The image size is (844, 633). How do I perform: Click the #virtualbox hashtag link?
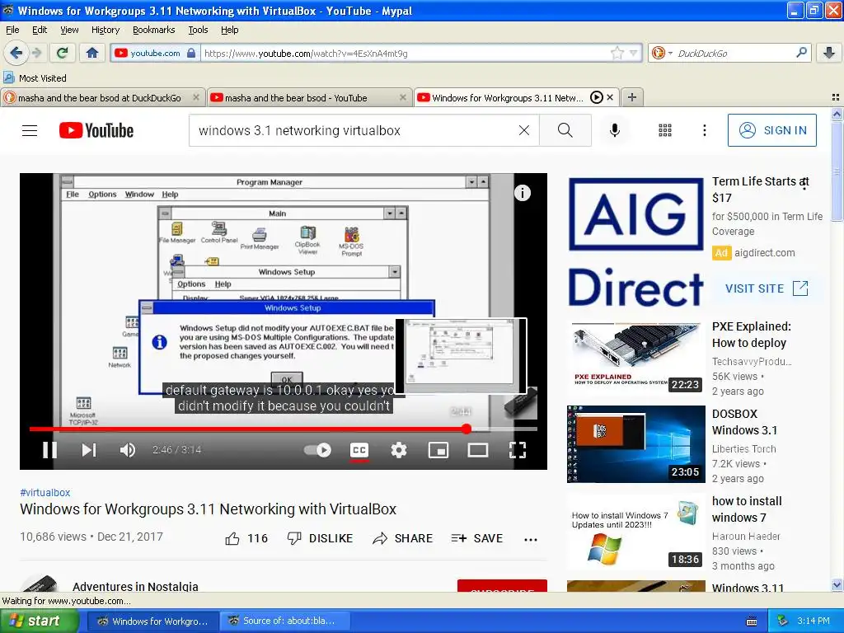pos(45,493)
